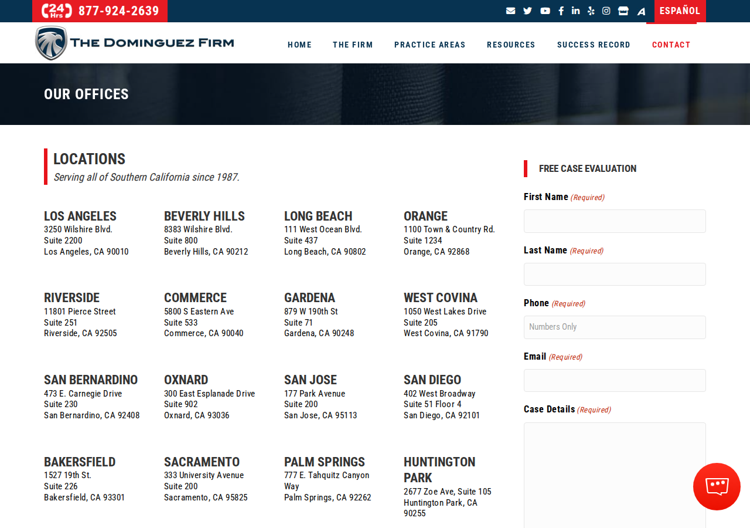The image size is (750, 528).
Task: Click address '177 Park Avenue'
Action: pyautogui.click(x=315, y=394)
